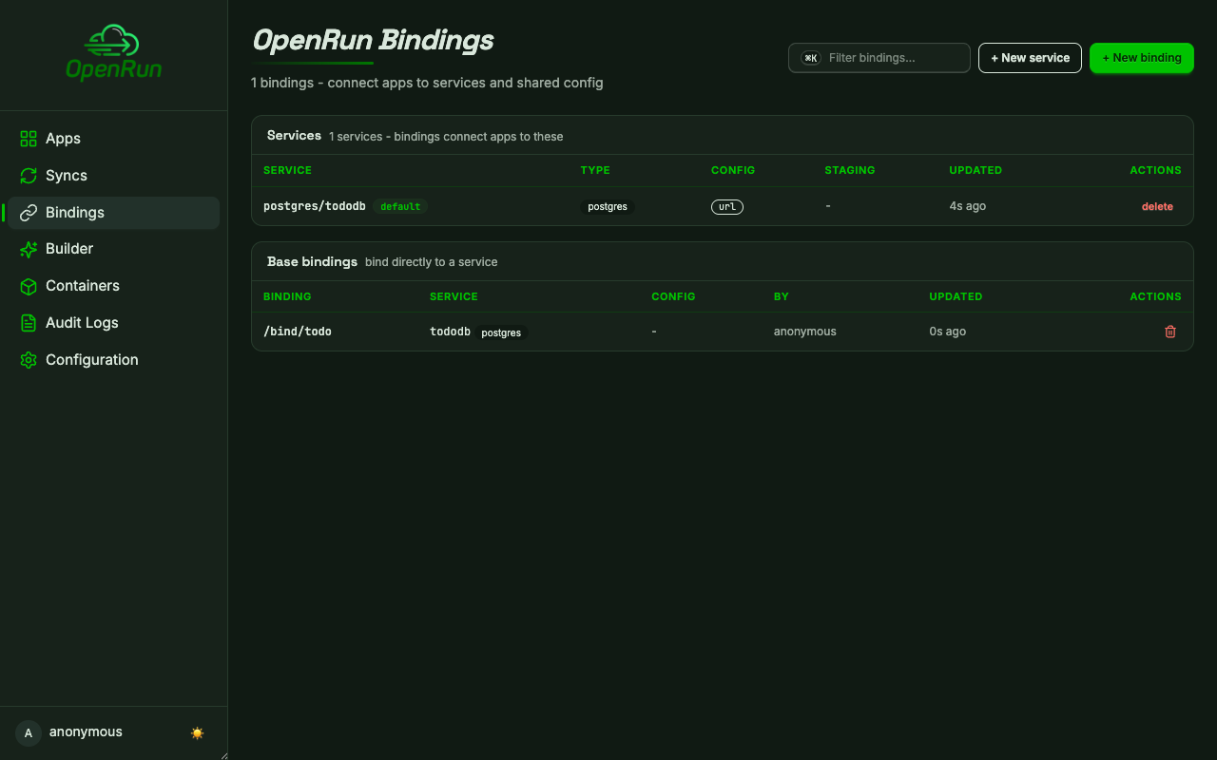Click the sidebar resize handle corner
This screenshot has width=1217, height=760.
[223, 755]
